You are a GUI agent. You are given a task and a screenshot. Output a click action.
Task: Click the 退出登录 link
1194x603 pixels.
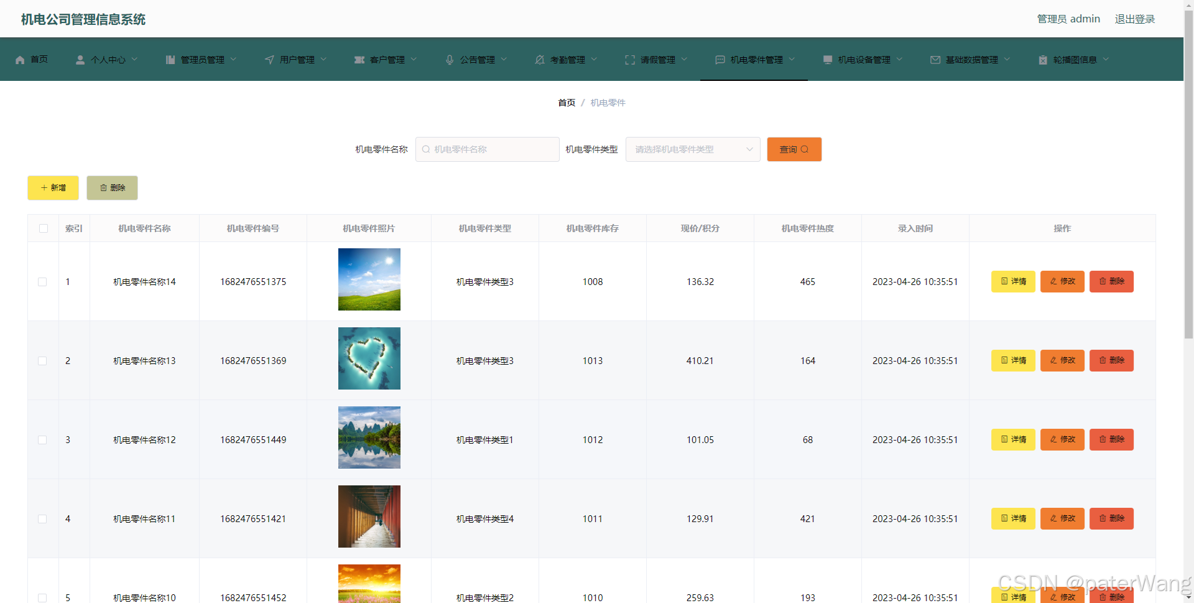[1134, 19]
